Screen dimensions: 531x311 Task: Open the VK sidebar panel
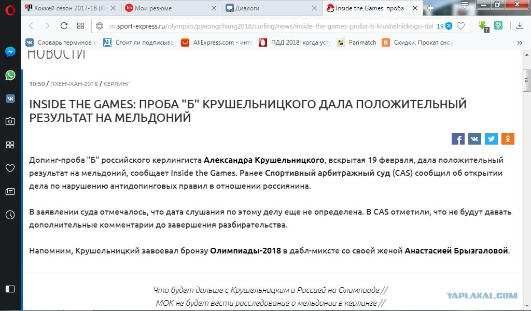tap(10, 98)
